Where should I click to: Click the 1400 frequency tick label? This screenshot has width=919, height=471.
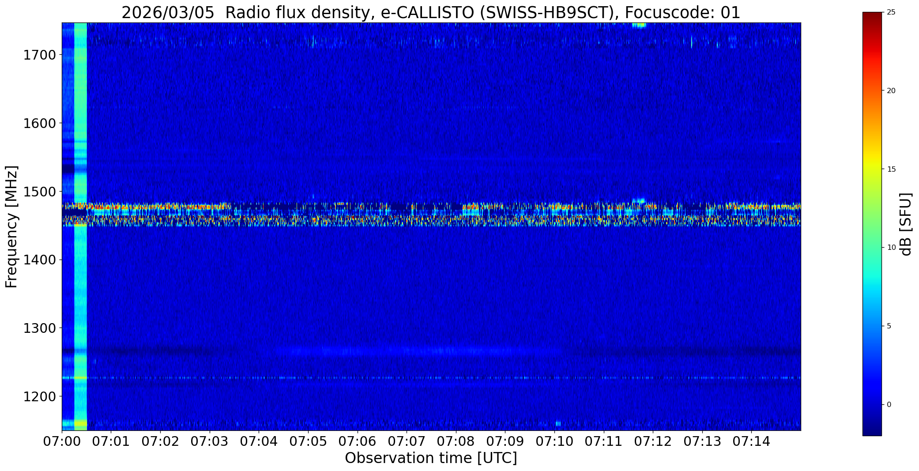40,260
